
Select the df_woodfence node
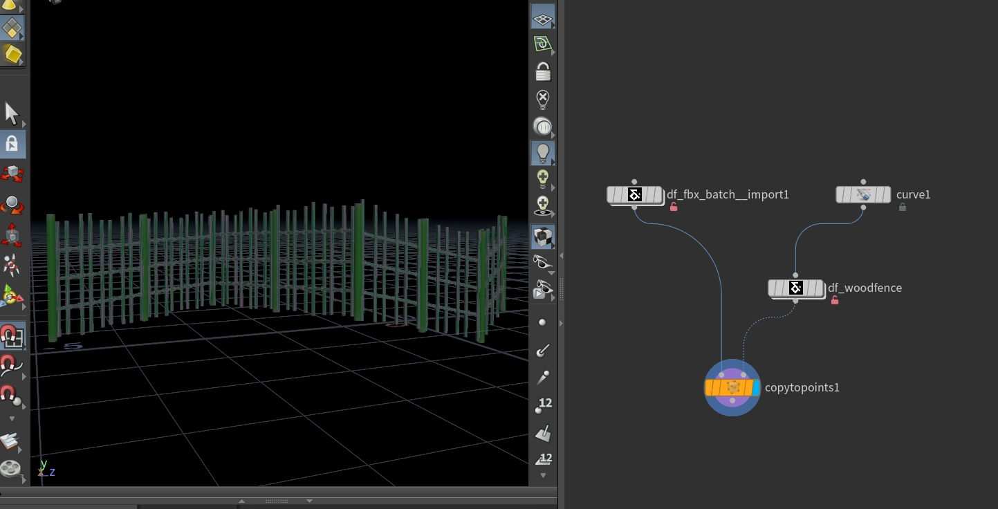click(796, 288)
